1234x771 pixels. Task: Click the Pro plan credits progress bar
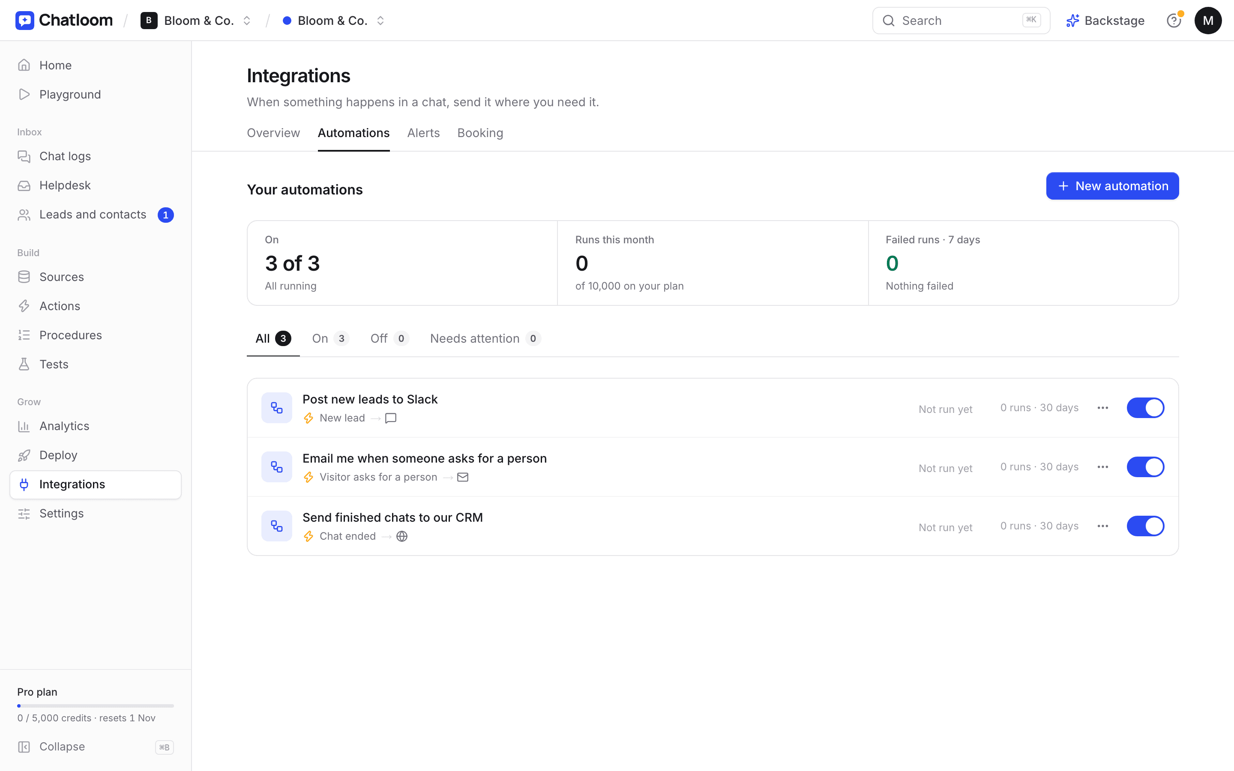click(x=96, y=706)
